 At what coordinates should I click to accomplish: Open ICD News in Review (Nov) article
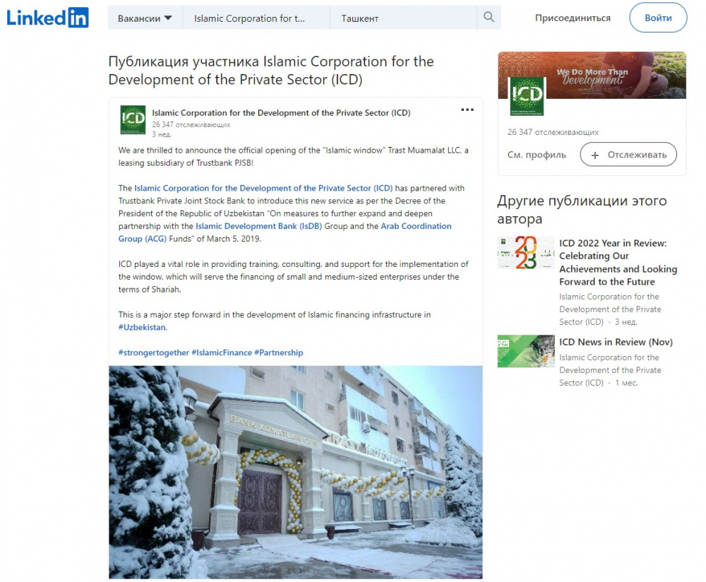(x=616, y=342)
